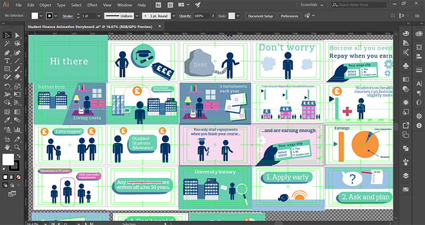Open the Object menu
The height and width of the screenshot is (225, 425).
click(x=45, y=5)
